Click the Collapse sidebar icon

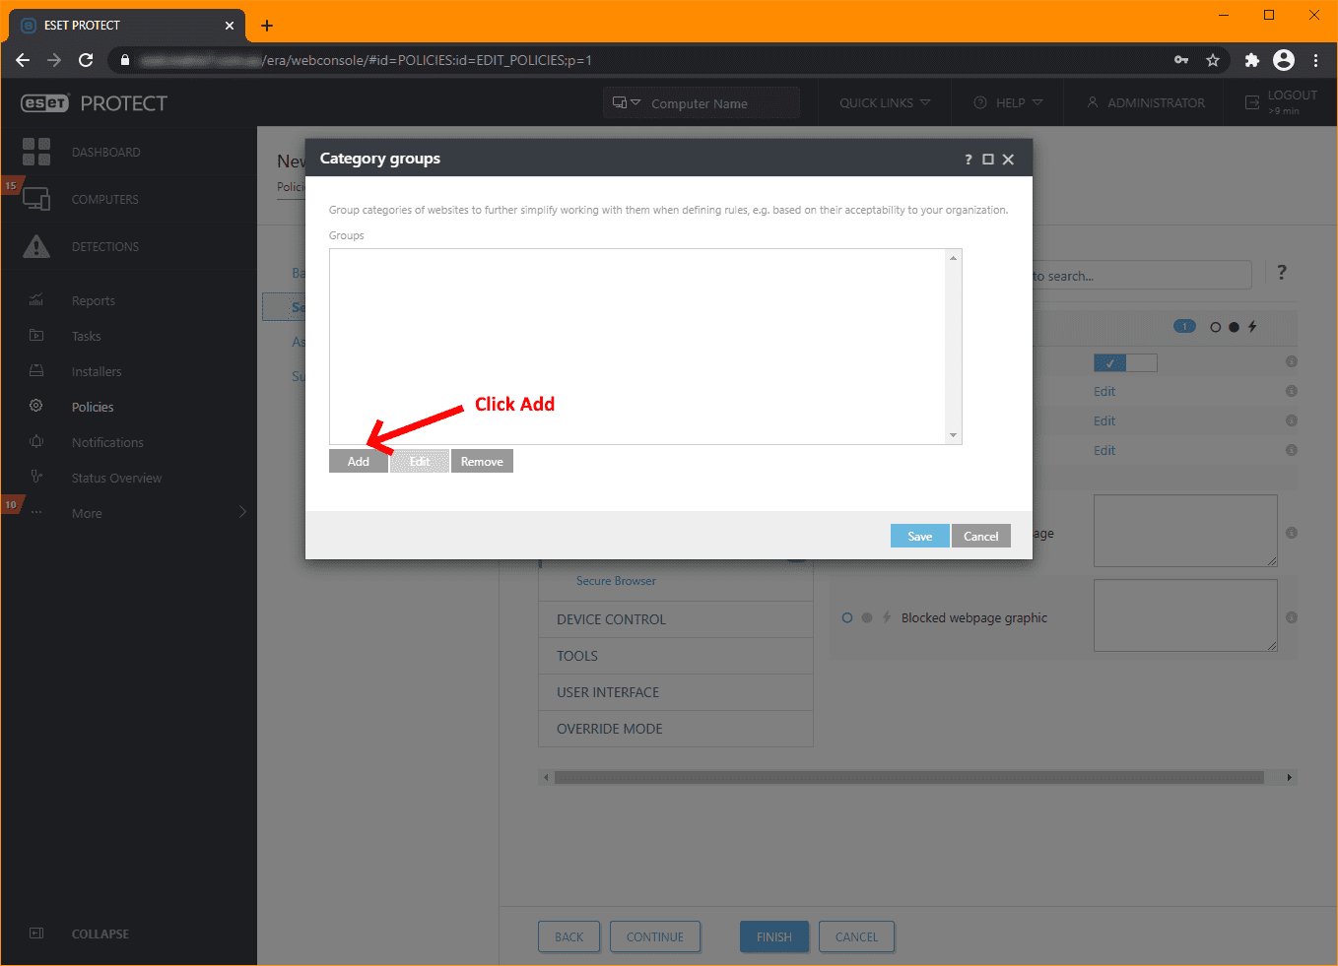point(36,934)
